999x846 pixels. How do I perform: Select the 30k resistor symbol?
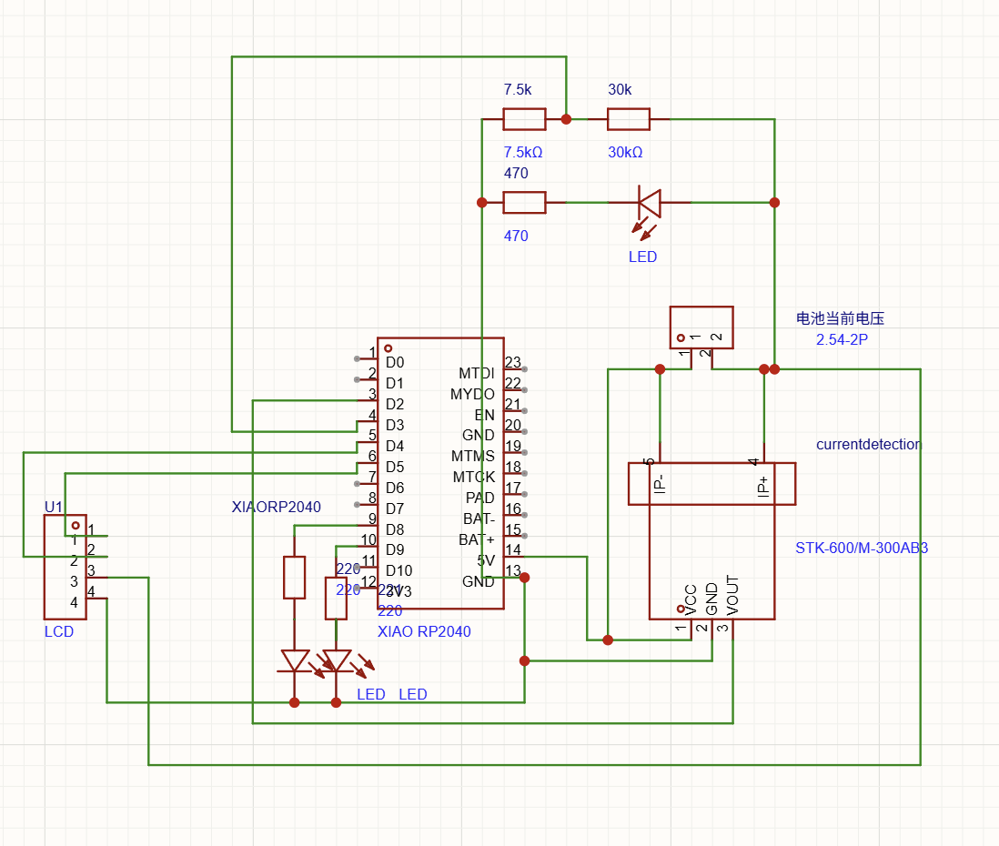pos(628,119)
